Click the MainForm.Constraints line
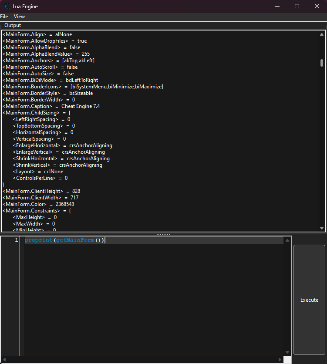Screen dimensions: 327x364 (37, 211)
